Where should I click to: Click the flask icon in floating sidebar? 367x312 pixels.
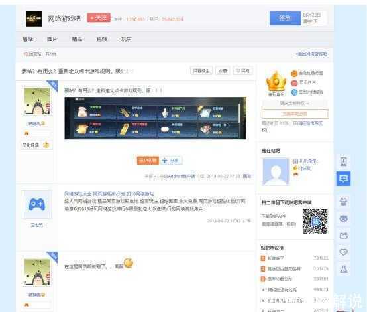343,269
